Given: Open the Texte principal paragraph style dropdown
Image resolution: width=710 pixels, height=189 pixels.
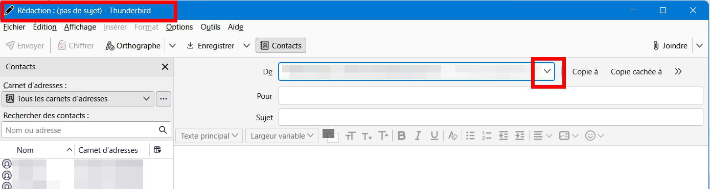Looking at the screenshot, I should 210,136.
